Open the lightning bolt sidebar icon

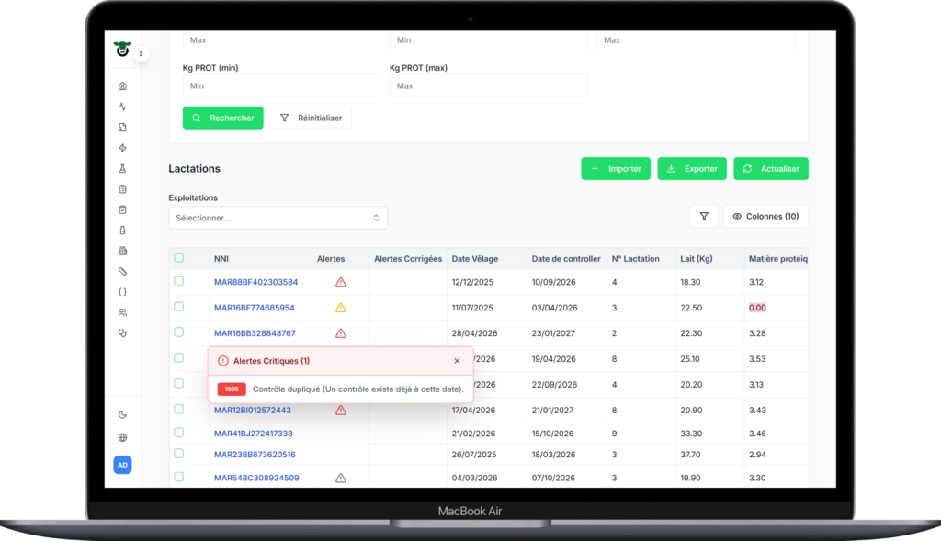[x=122, y=148]
